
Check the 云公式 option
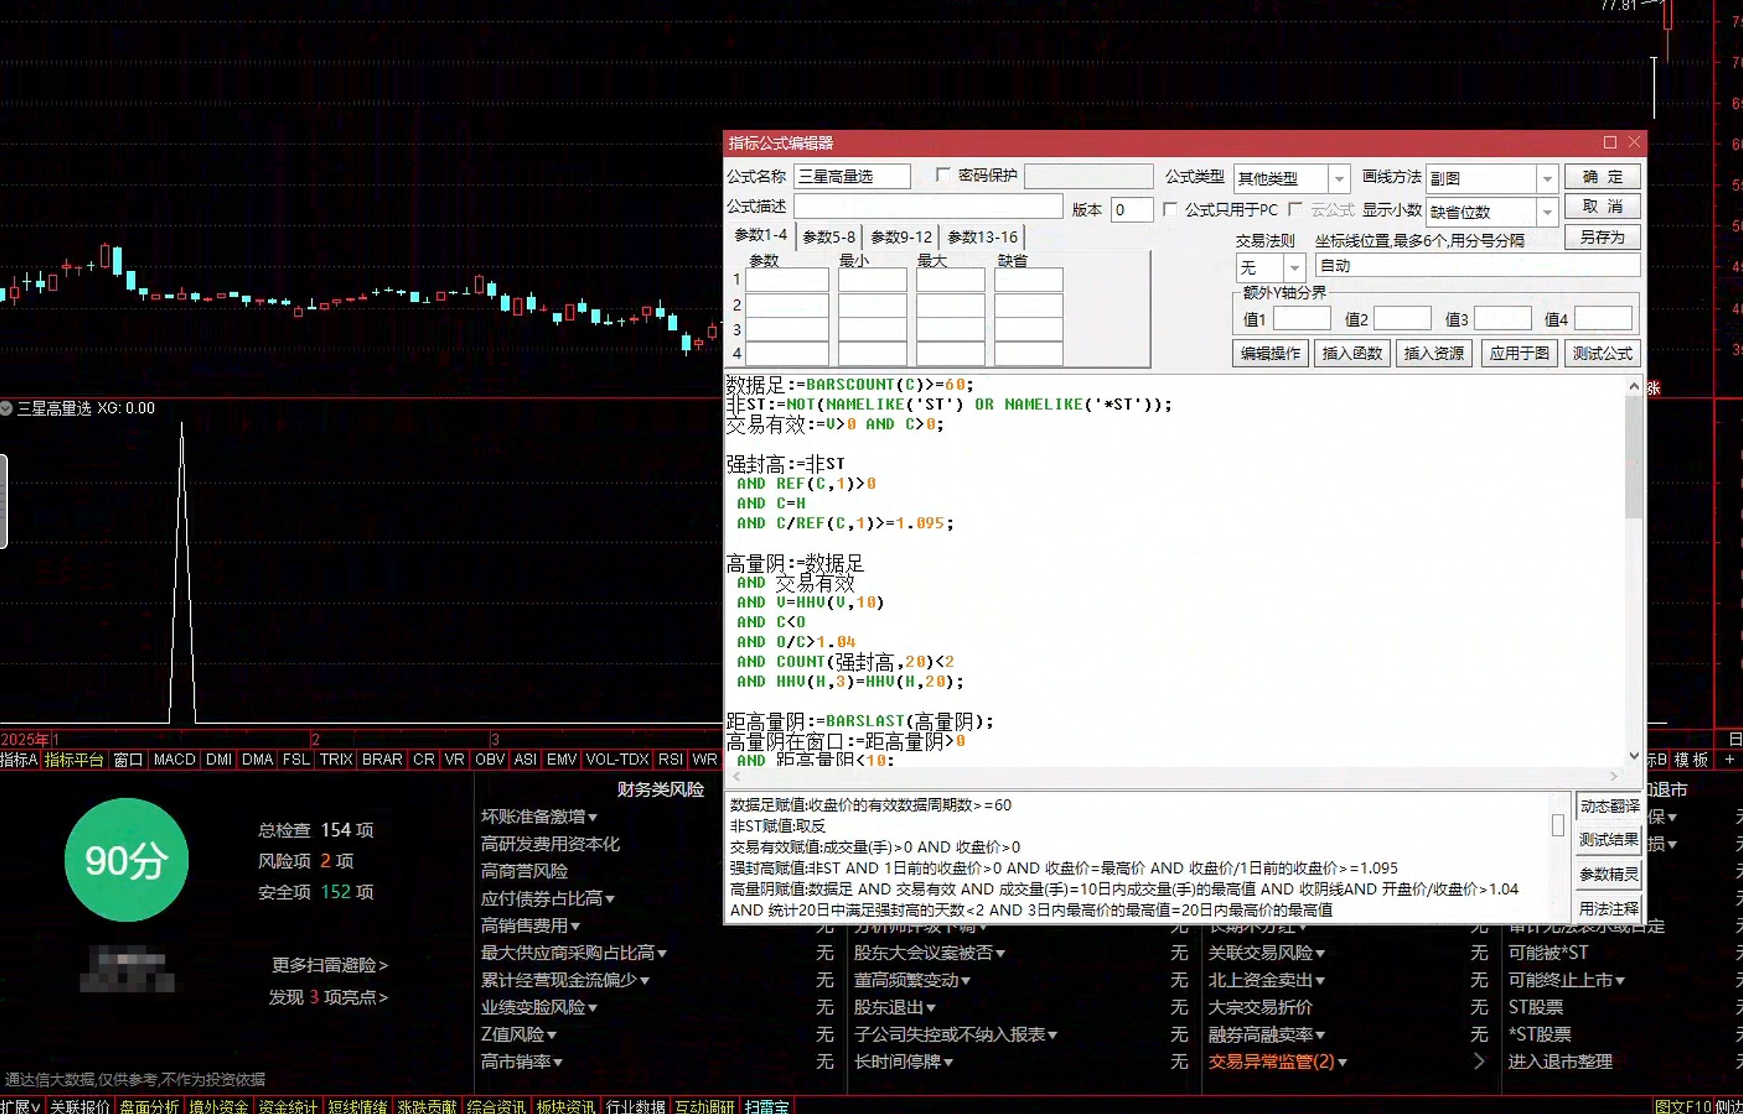[1295, 210]
